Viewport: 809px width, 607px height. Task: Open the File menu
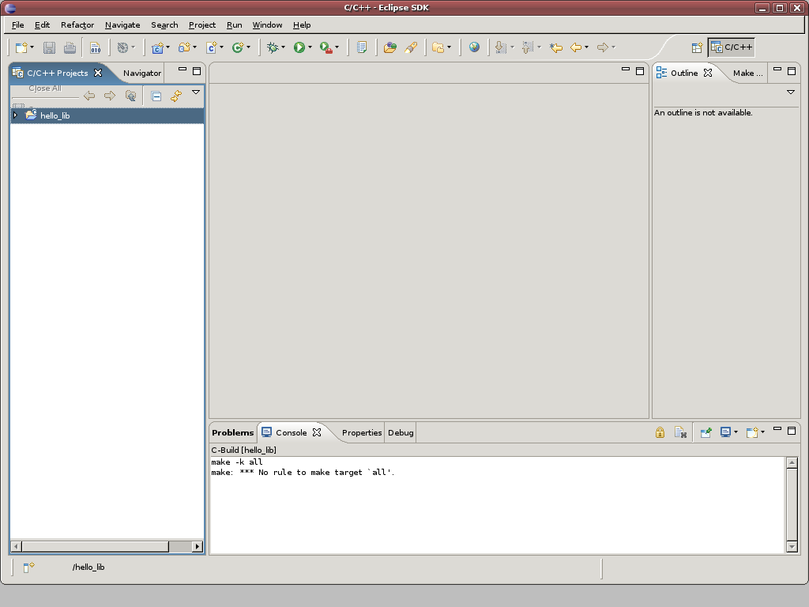point(17,25)
